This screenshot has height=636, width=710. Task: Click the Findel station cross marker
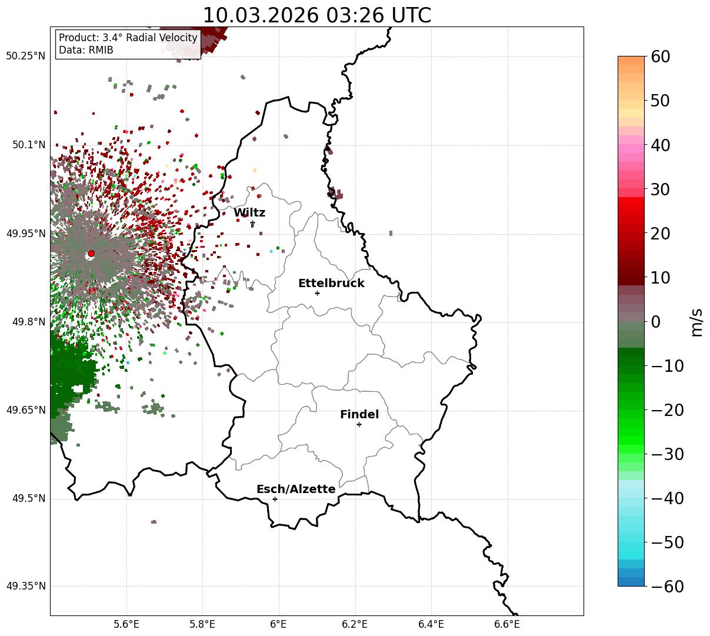tap(359, 424)
